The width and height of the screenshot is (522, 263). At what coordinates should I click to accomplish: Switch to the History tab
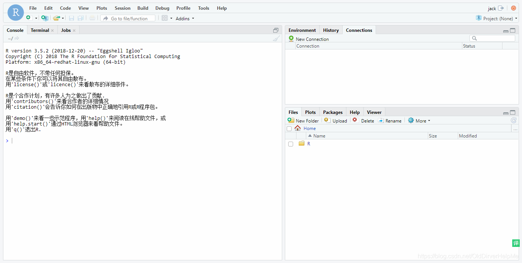[331, 30]
